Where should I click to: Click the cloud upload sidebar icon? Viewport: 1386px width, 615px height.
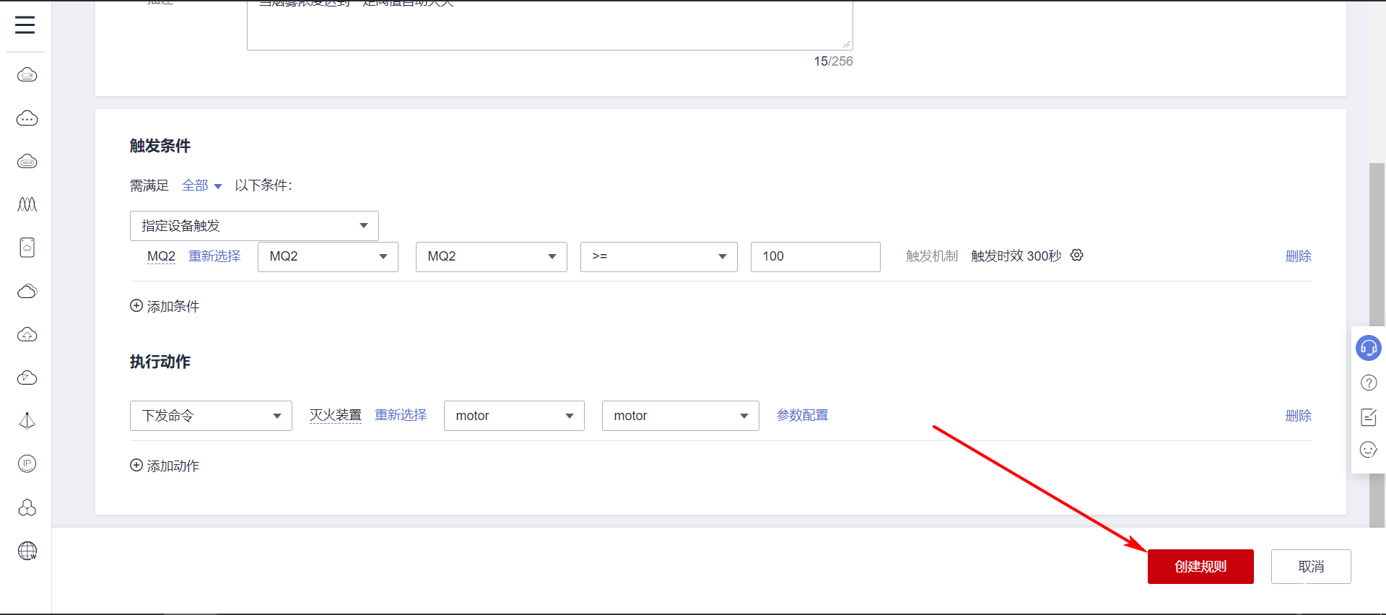[27, 335]
